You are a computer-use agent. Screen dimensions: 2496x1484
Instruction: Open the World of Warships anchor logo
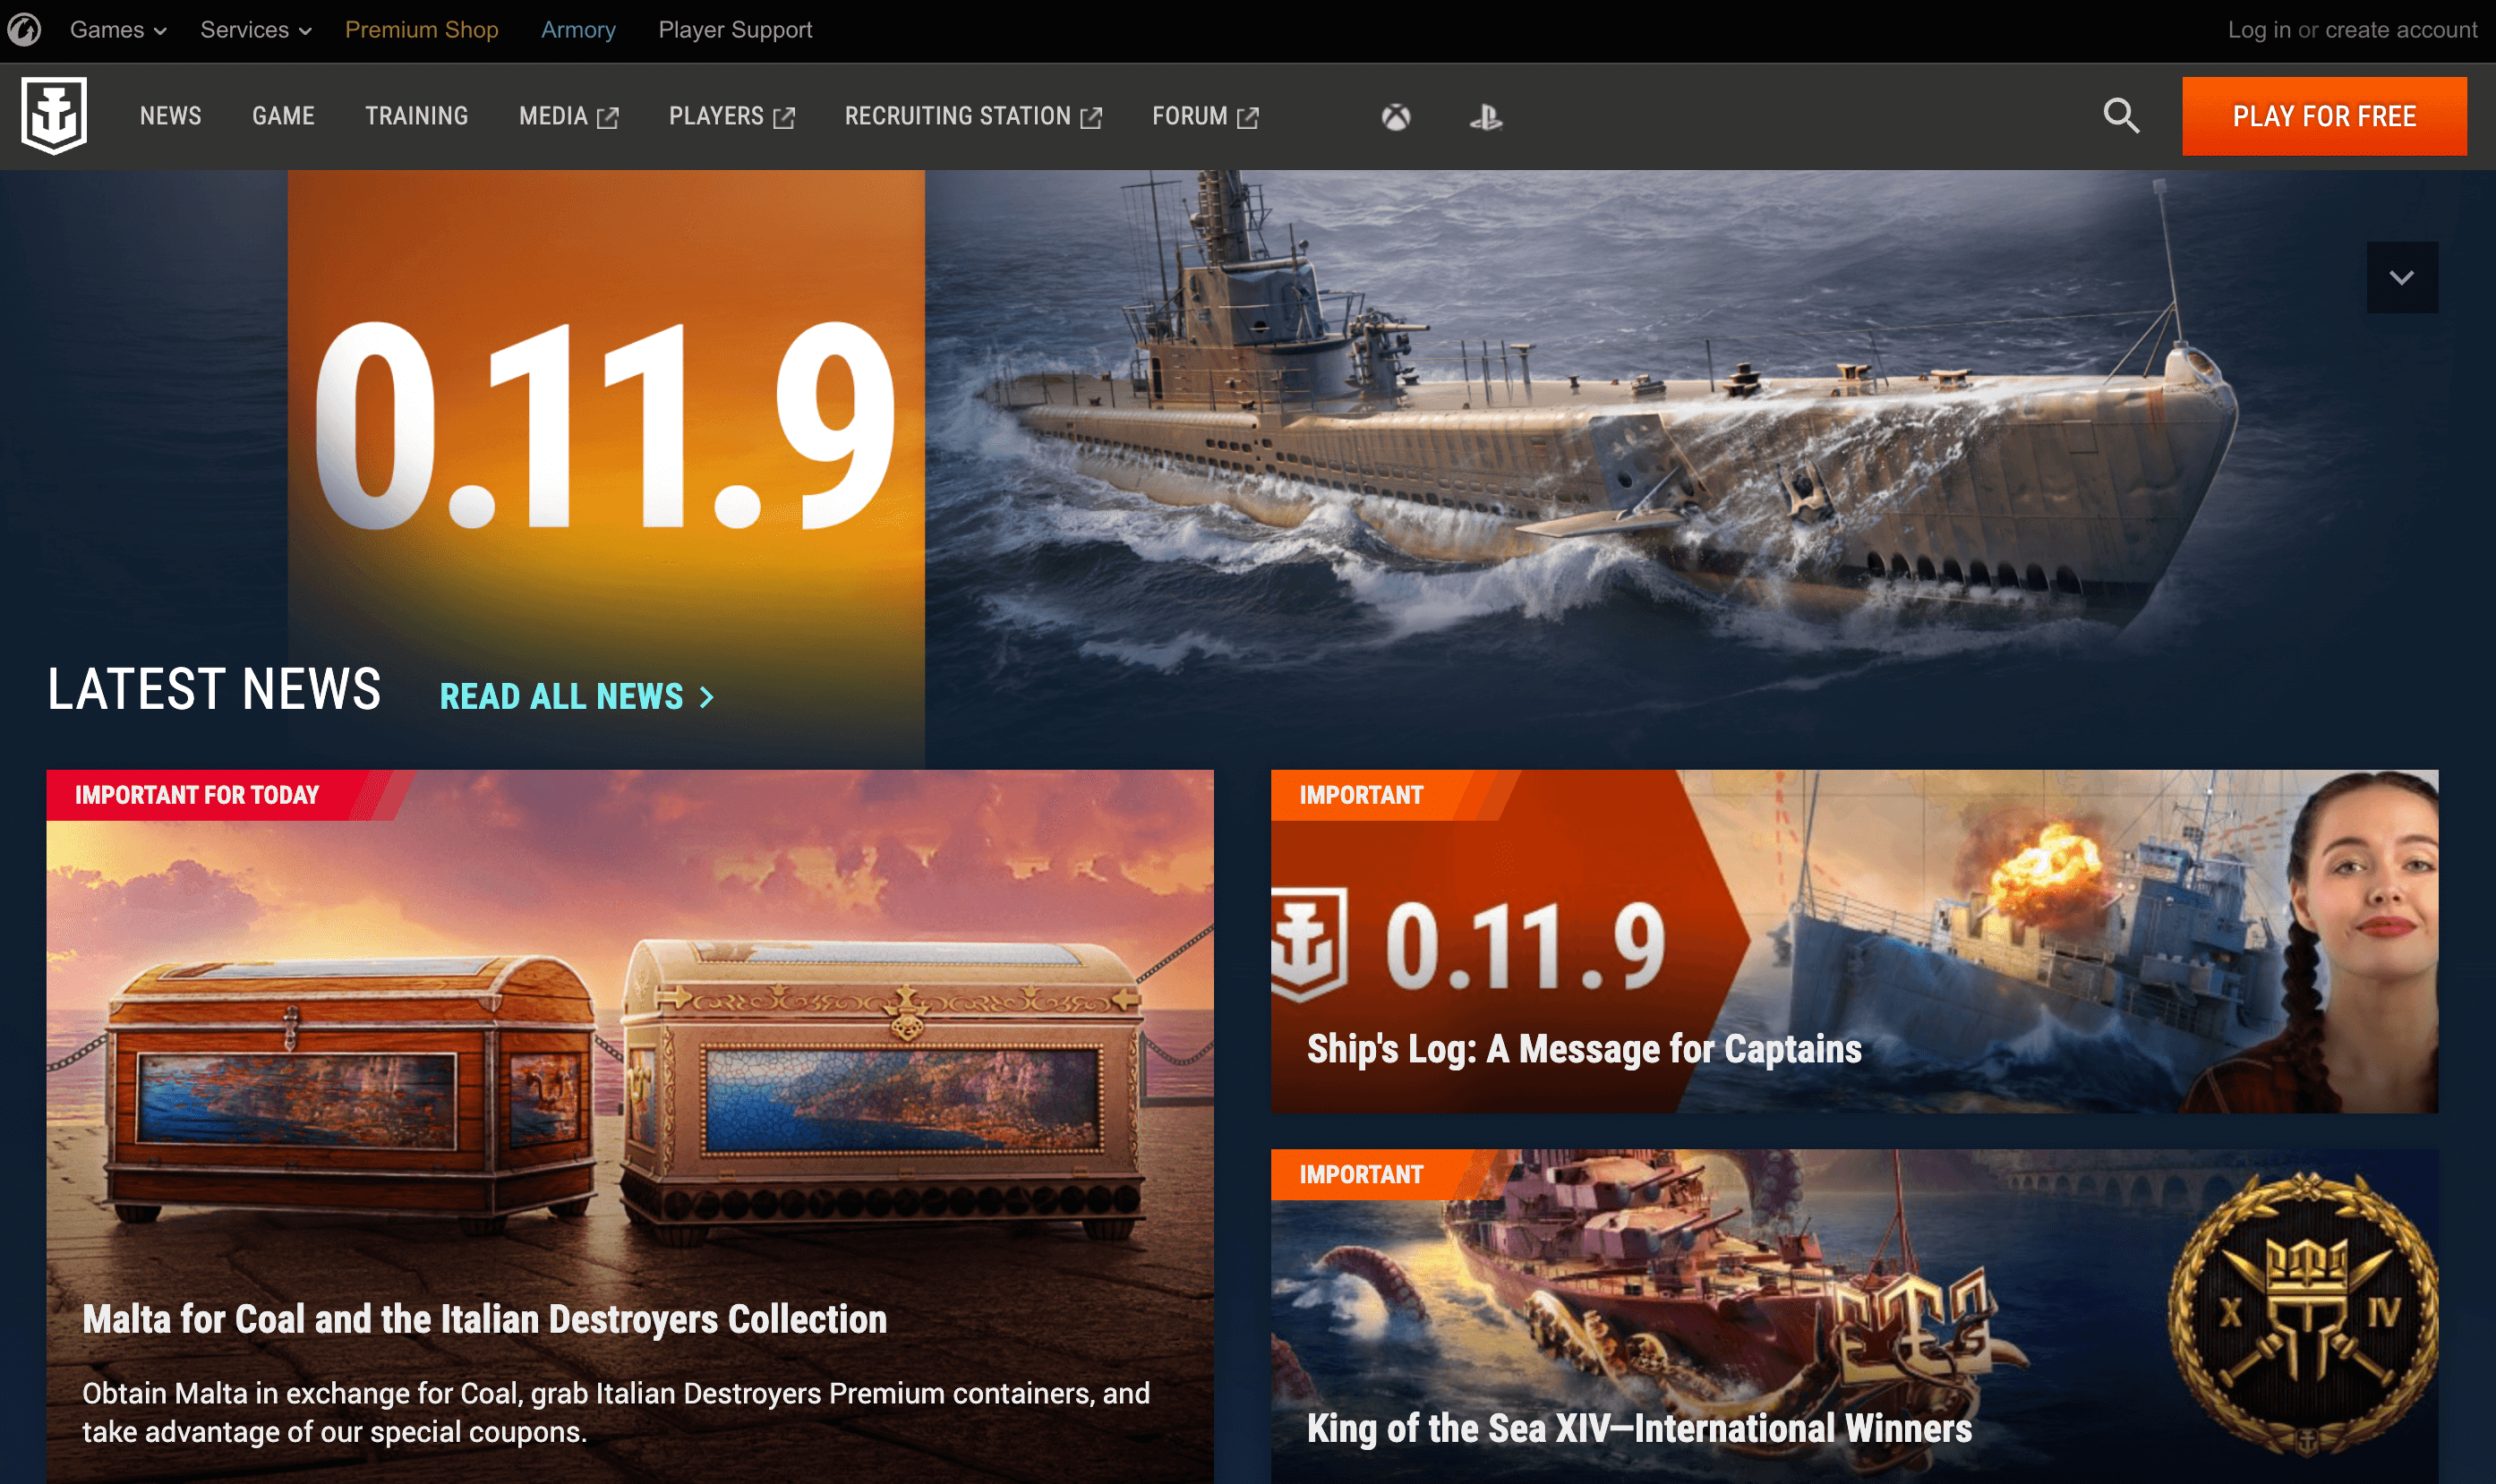coord(54,116)
